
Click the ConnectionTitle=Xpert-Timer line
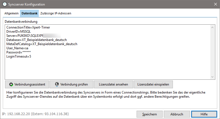(28, 27)
